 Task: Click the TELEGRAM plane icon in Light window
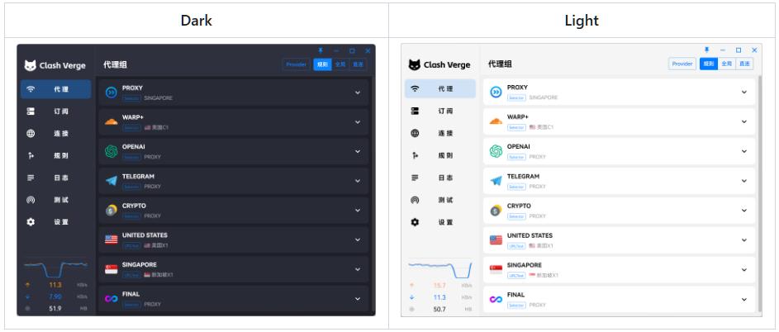click(496, 181)
